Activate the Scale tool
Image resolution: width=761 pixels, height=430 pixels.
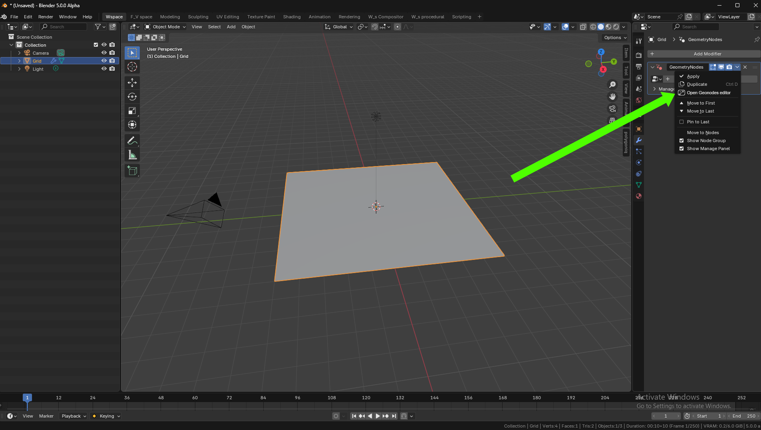(x=132, y=111)
